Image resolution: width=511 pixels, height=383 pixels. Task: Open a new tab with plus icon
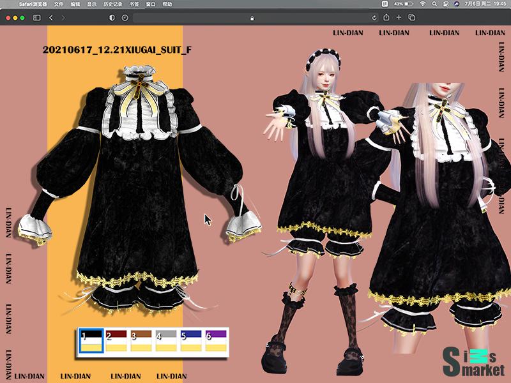point(399,18)
